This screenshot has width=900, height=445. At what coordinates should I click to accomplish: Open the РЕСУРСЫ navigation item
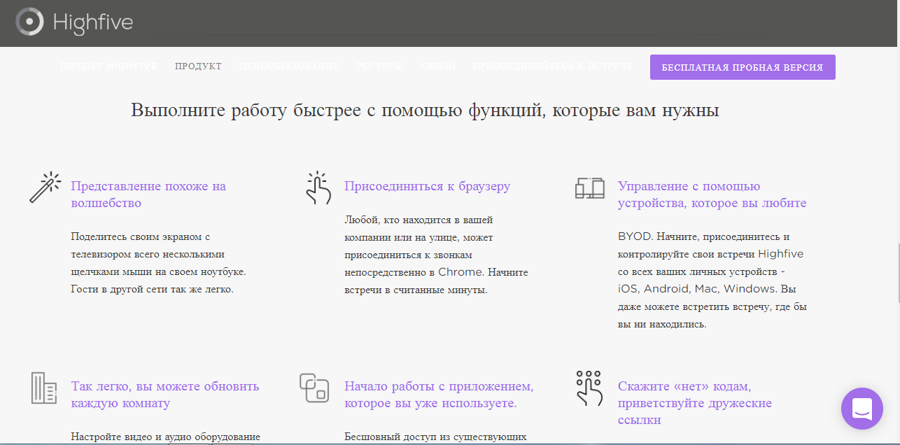point(379,66)
